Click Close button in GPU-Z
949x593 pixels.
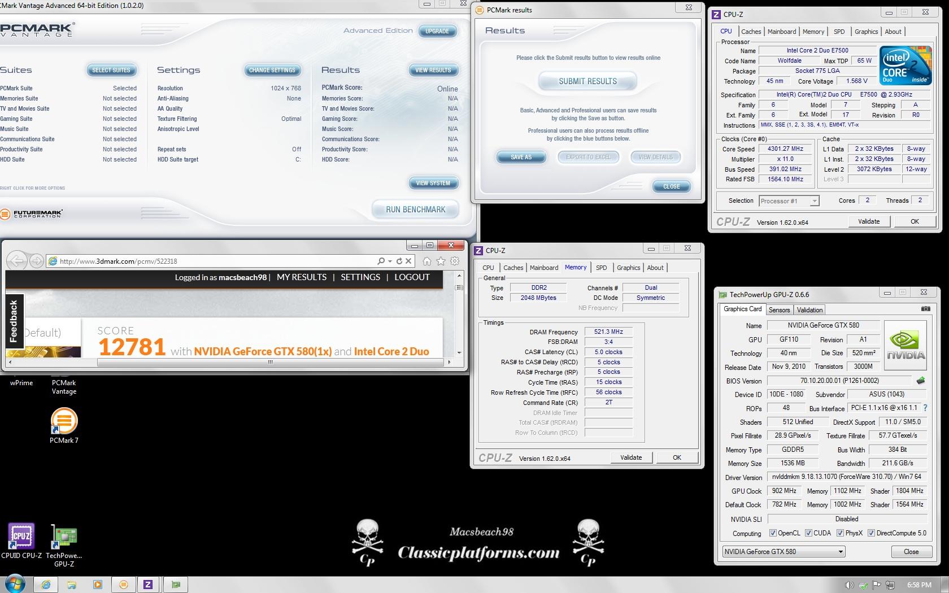click(911, 552)
